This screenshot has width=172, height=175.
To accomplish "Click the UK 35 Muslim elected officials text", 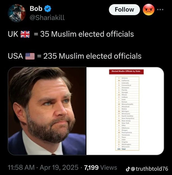I will pos(71,34).
